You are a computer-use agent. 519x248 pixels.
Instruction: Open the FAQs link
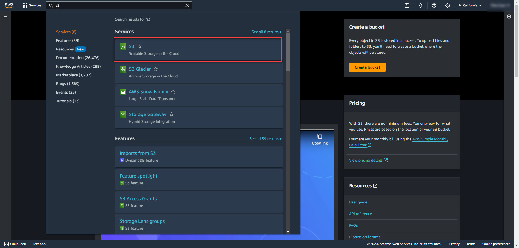pos(353,225)
